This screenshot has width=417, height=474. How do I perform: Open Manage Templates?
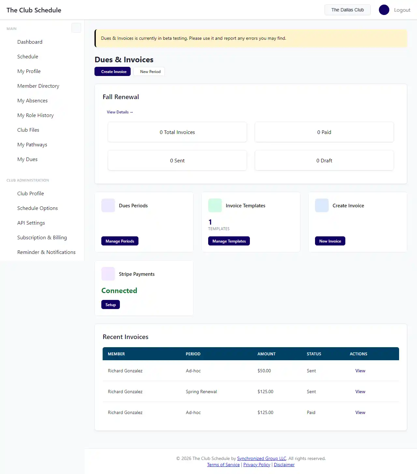(229, 241)
